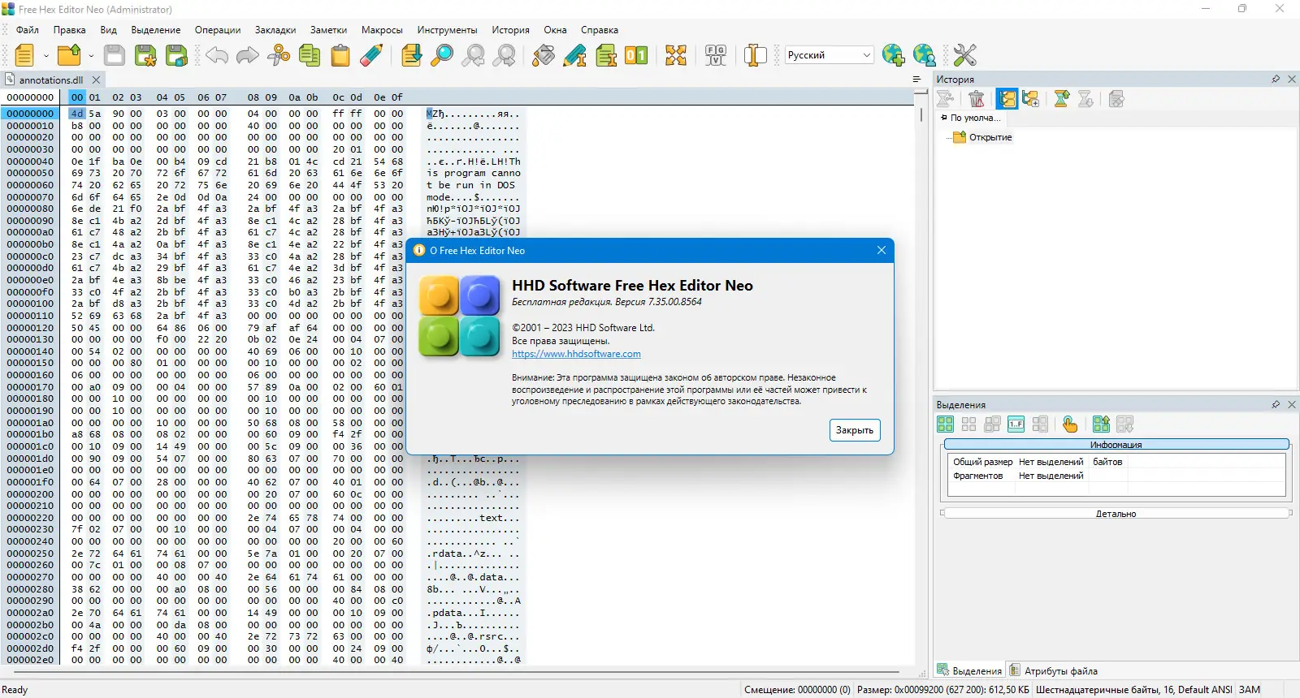
Task: Click the Save As floppy icon with star
Action: pos(145,55)
